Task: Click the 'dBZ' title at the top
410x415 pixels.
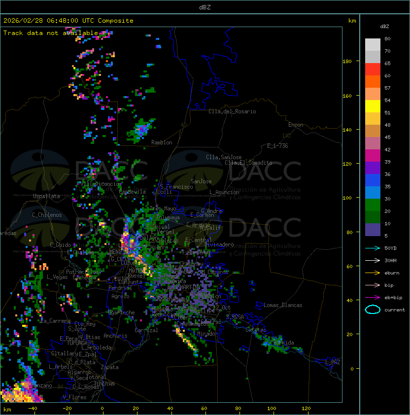Action: tap(205, 7)
